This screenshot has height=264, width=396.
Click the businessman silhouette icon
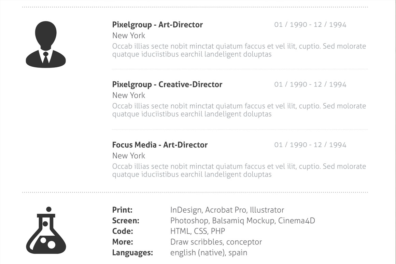point(46,45)
